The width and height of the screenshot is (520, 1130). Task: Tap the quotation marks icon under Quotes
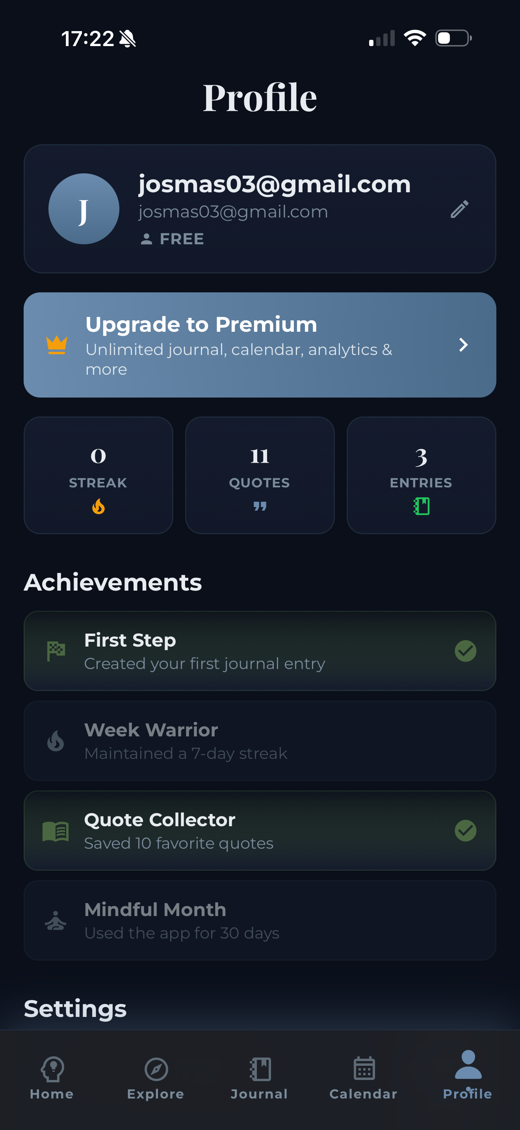(260, 506)
